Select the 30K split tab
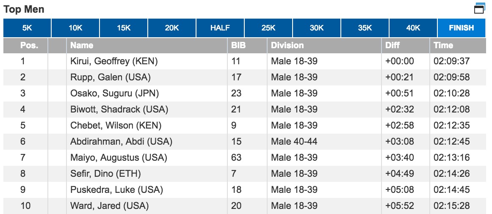The image size is (492, 214). click(x=317, y=28)
